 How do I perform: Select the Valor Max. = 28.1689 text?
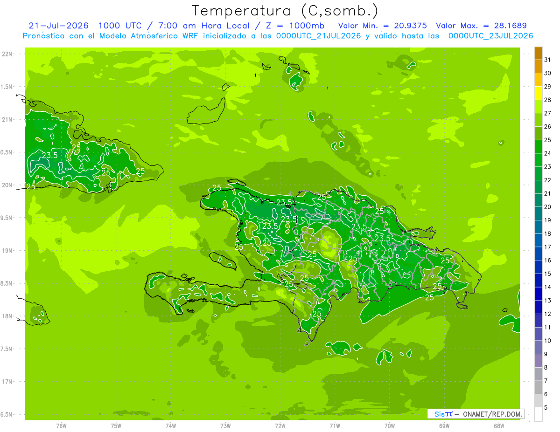click(x=481, y=26)
